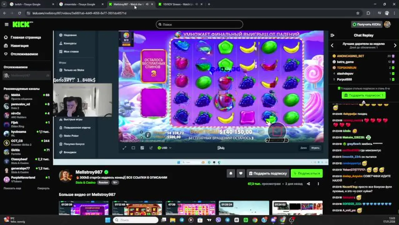Viewport: 399px width, 225px height.
Task: Click the slot spin button
Action: pos(277,131)
